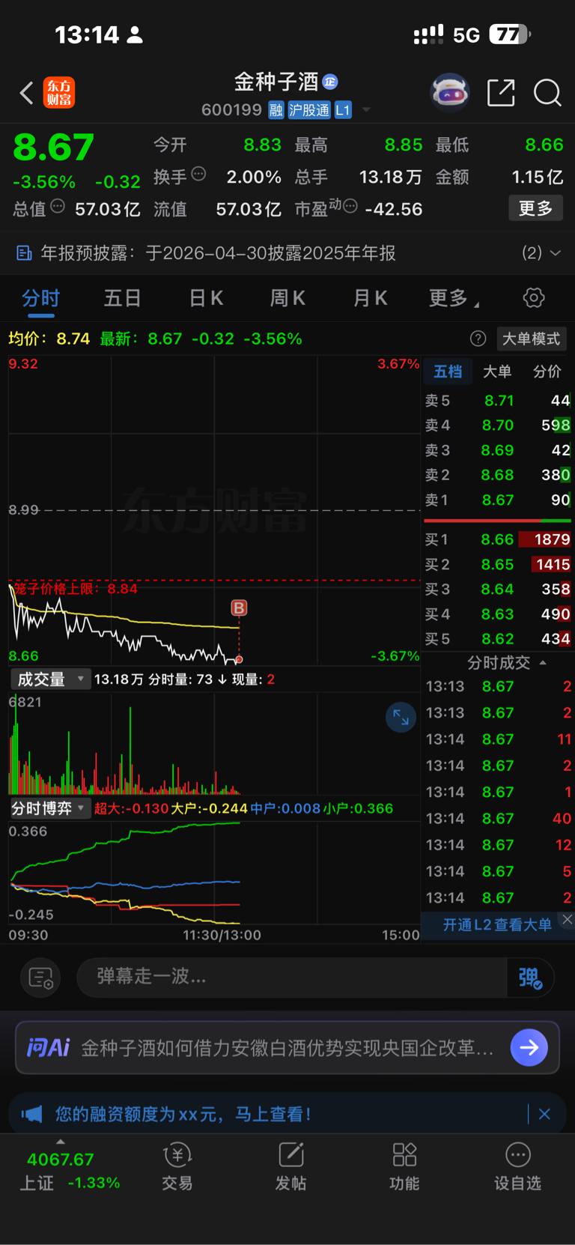Screen dimensions: 575x1245
Task: Open 您的融资额度 notification link
Action: point(183,1114)
